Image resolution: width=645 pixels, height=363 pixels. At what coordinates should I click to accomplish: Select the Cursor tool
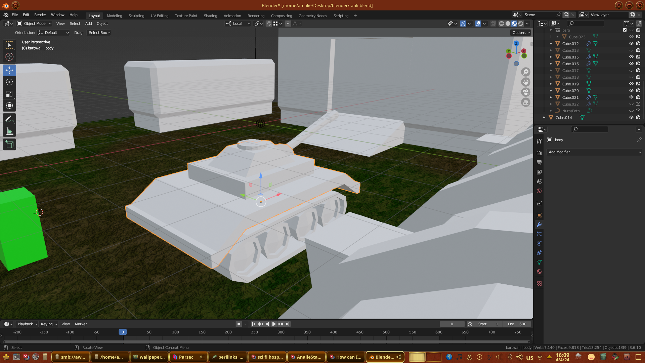click(9, 57)
